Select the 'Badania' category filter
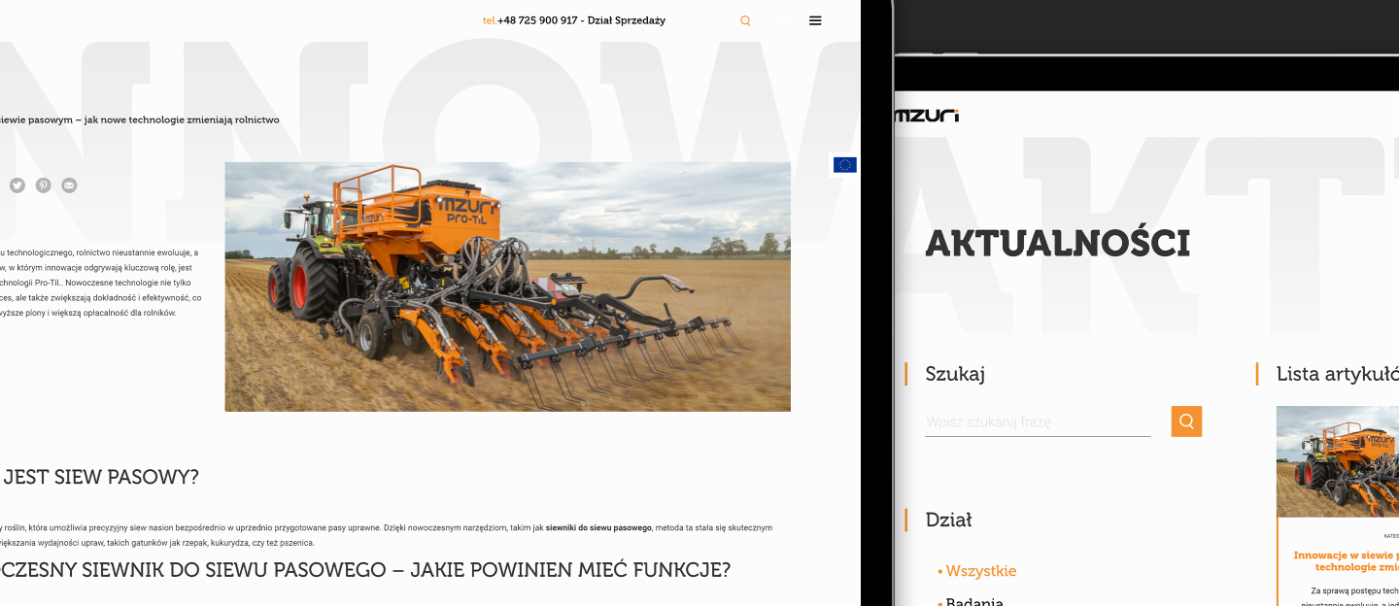Image resolution: width=1399 pixels, height=606 pixels. pos(973,602)
